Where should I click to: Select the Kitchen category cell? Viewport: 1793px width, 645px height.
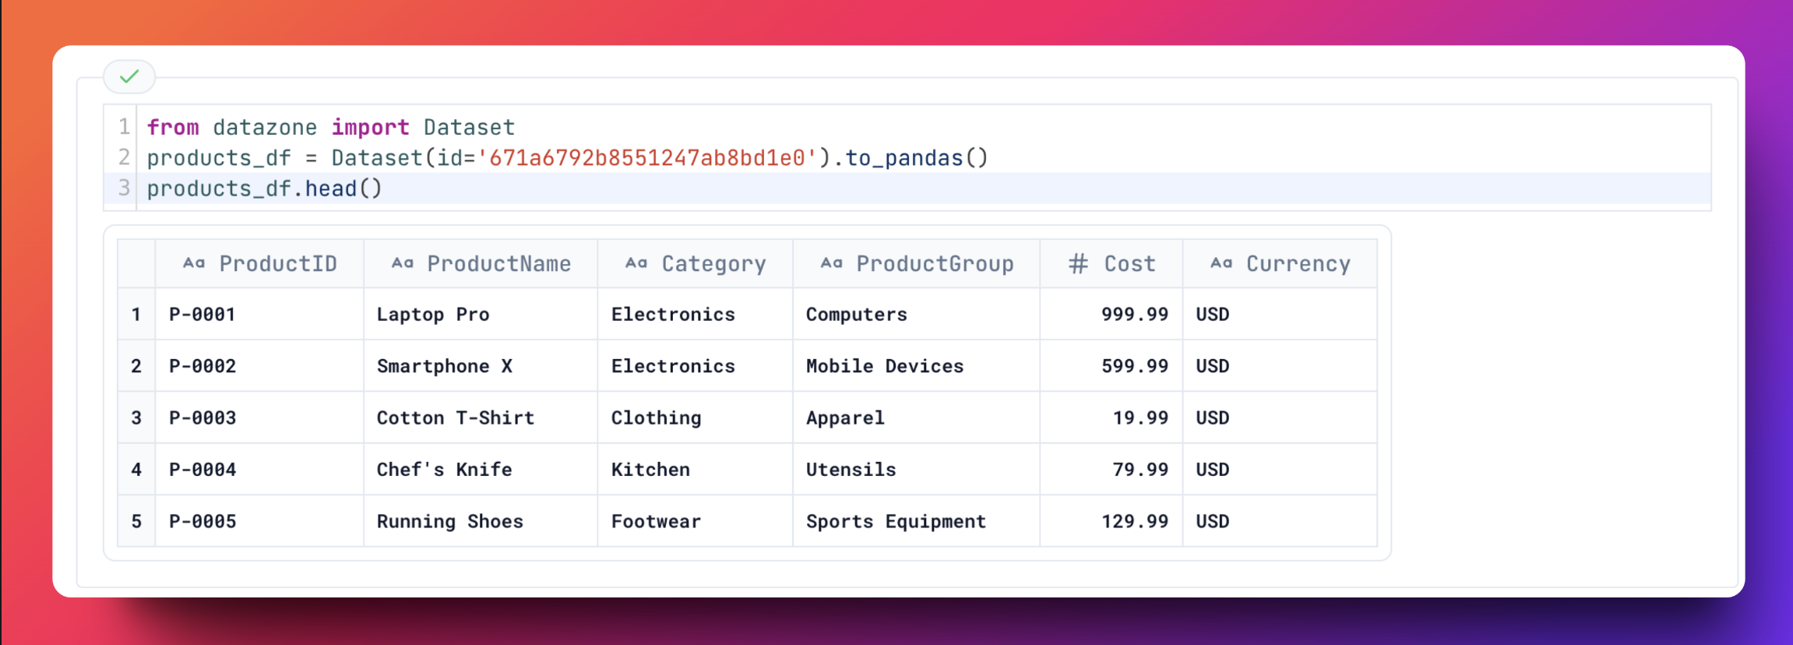tap(696, 469)
